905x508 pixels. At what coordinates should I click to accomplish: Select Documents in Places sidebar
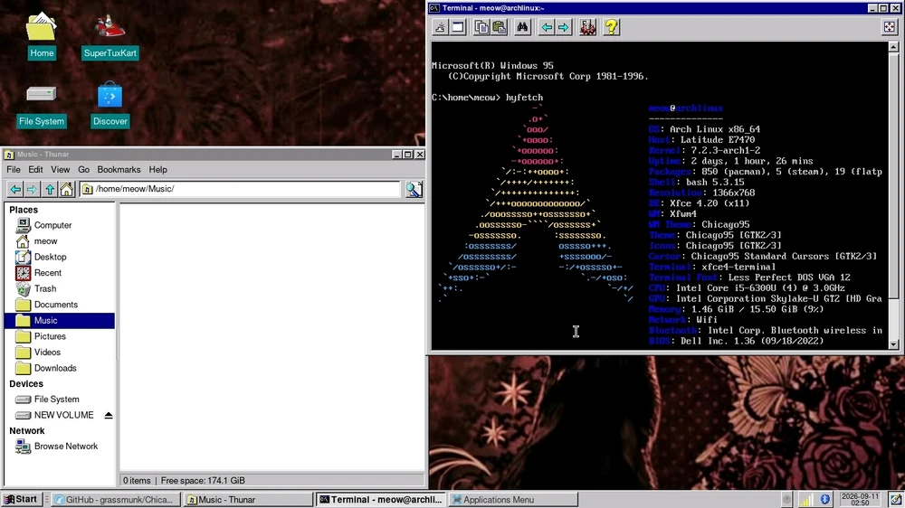pos(60,305)
